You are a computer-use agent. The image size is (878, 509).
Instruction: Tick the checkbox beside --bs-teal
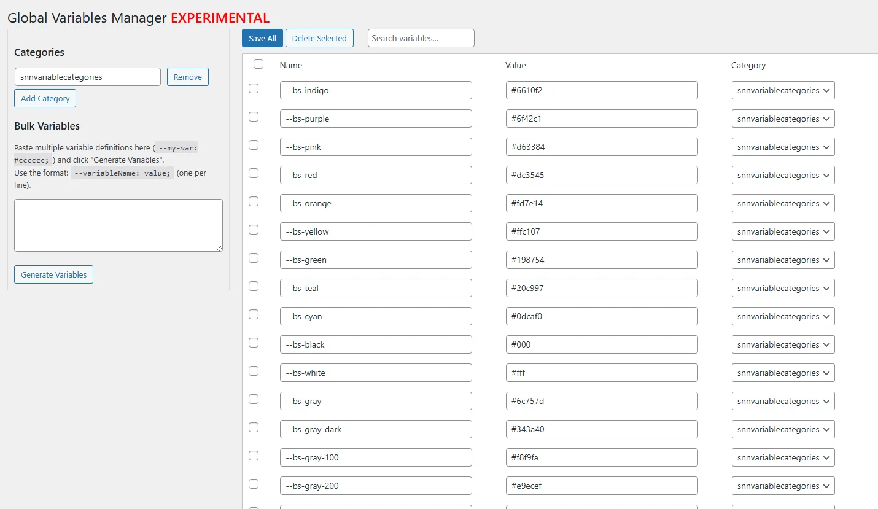click(254, 286)
